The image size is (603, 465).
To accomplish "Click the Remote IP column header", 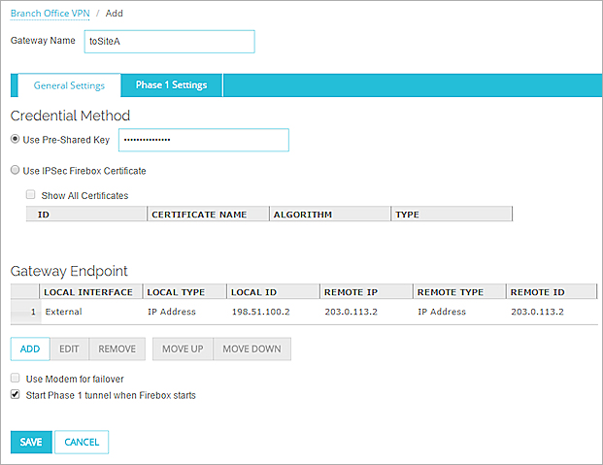I will click(366, 292).
